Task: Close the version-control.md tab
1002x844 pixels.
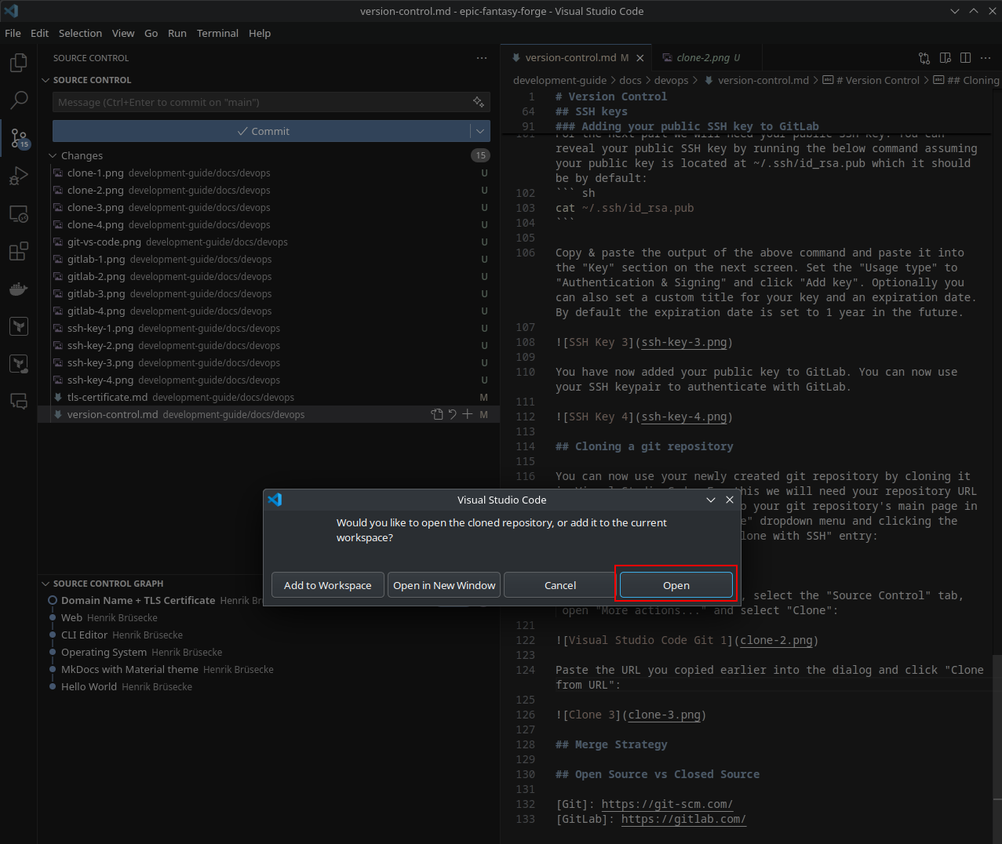Action: [x=640, y=58]
